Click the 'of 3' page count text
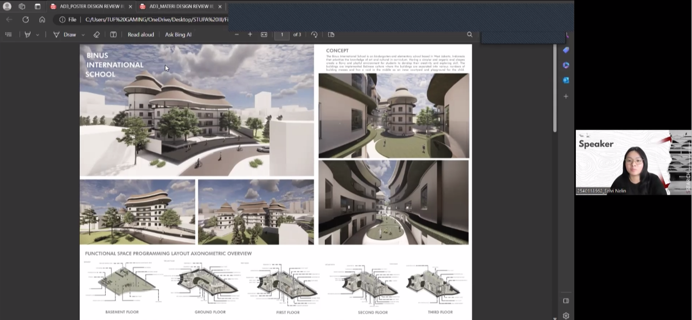Image resolution: width=692 pixels, height=320 pixels. [297, 35]
